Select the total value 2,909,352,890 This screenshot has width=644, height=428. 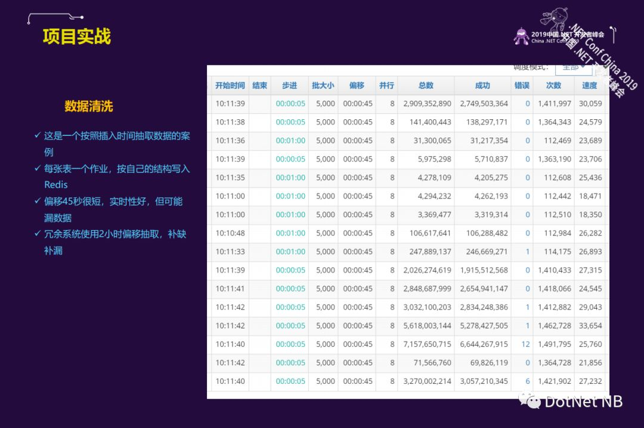pyautogui.click(x=427, y=104)
